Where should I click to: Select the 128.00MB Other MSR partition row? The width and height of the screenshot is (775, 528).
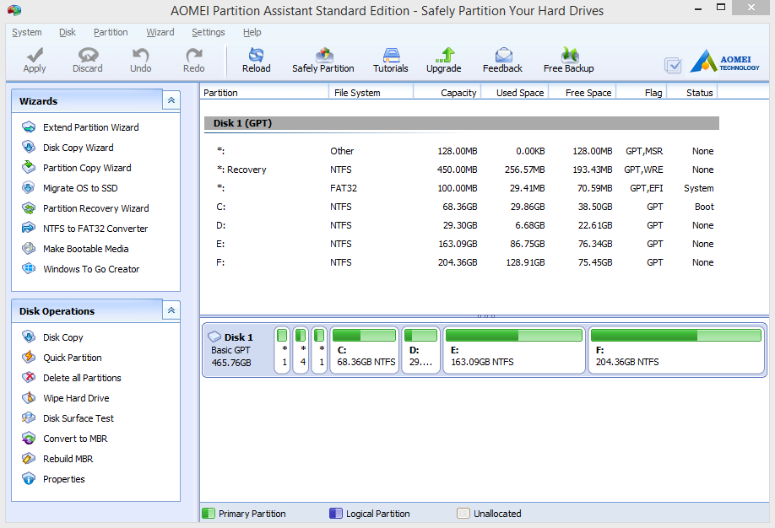[462, 151]
